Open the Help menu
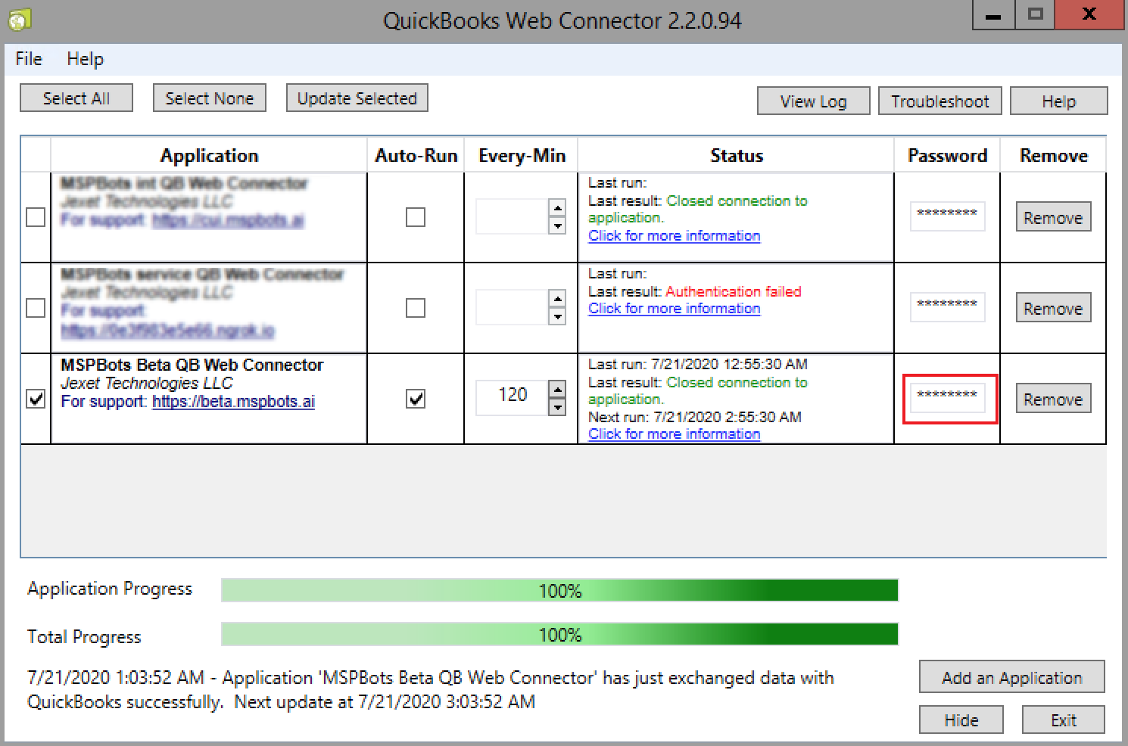Image resolution: width=1128 pixels, height=746 pixels. click(x=85, y=59)
